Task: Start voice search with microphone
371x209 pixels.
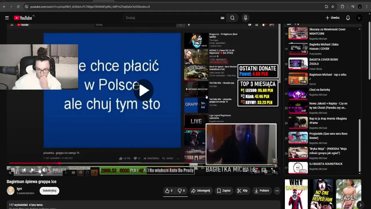Action: click(x=245, y=18)
